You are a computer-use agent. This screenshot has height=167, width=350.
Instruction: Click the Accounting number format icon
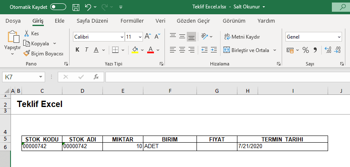point(290,50)
